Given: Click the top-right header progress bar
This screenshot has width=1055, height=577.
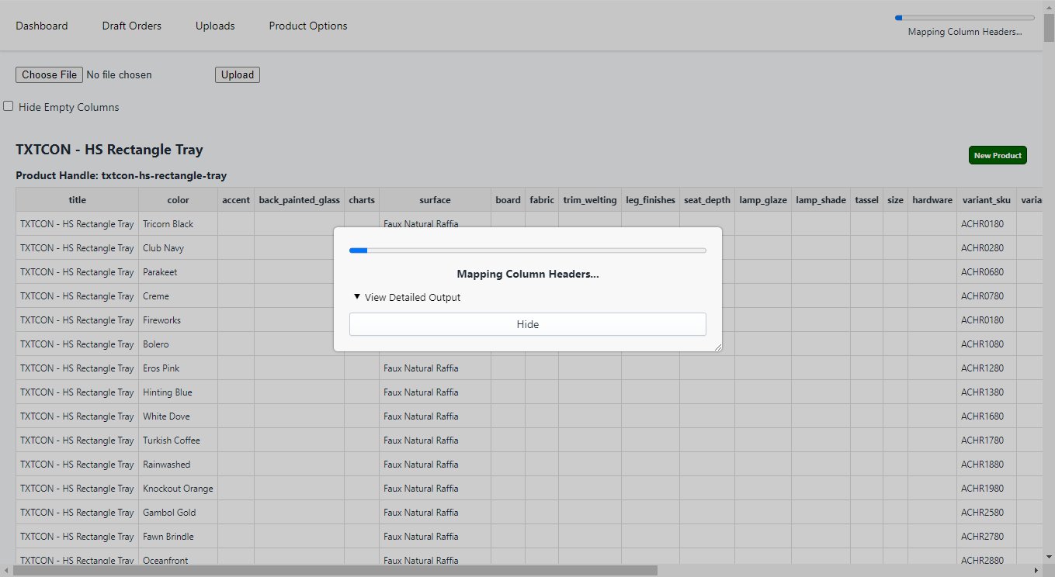Looking at the screenshot, I should click(964, 17).
